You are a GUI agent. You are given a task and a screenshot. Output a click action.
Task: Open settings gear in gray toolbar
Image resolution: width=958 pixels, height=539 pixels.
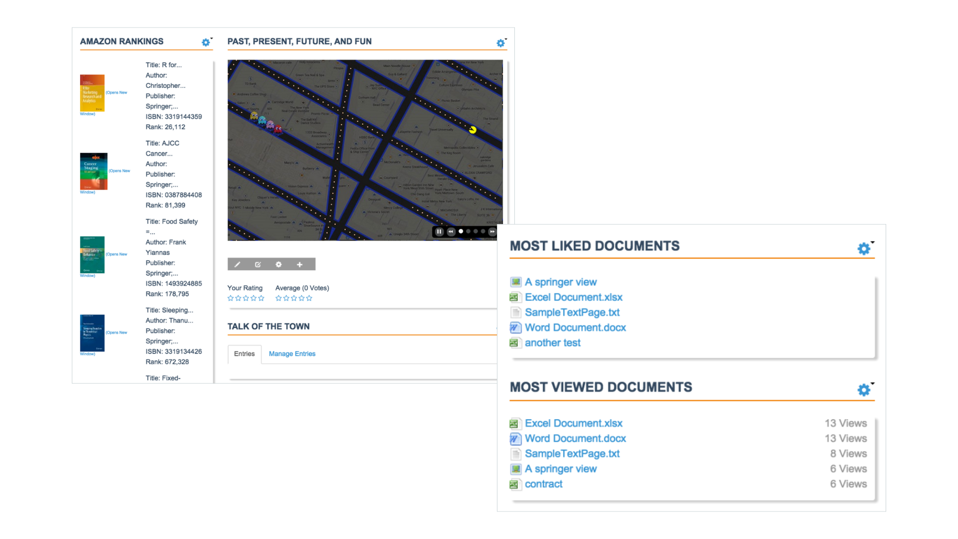tap(279, 265)
